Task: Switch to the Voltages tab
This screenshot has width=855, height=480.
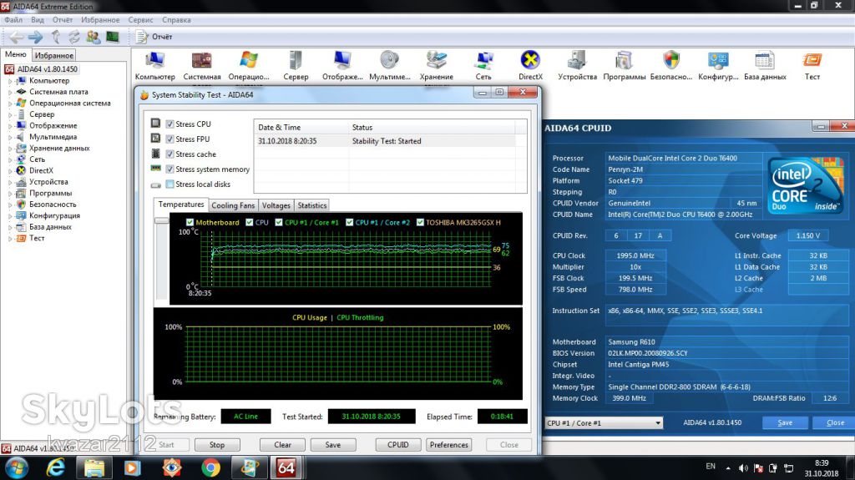Action: tap(276, 205)
